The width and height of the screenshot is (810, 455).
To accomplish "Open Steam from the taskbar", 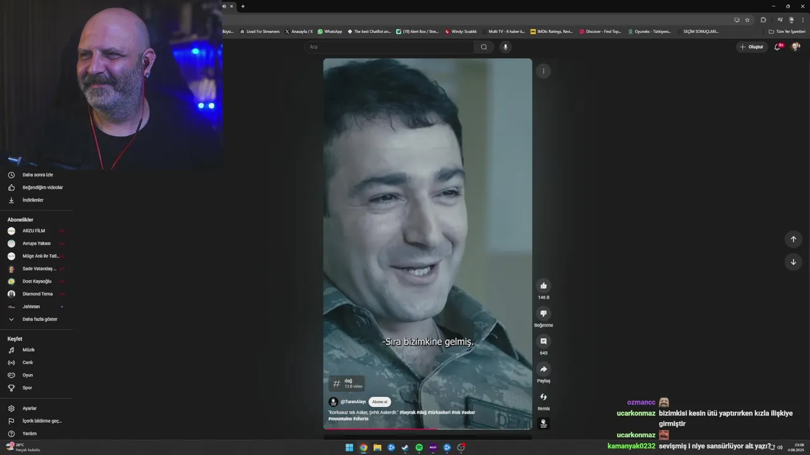I will click(405, 447).
